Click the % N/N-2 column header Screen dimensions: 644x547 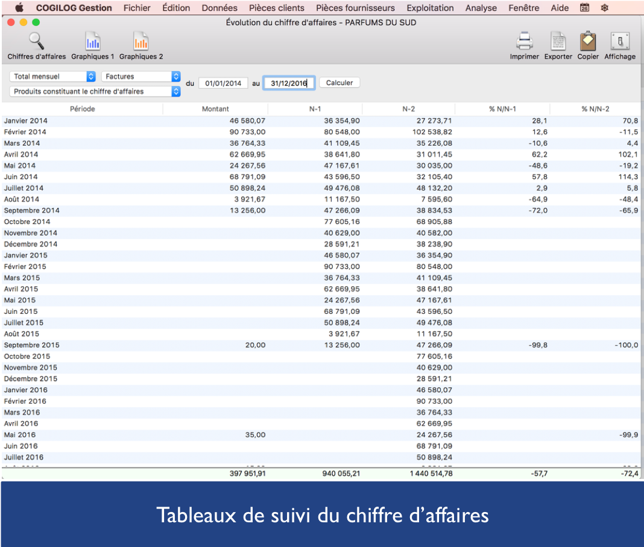595,109
